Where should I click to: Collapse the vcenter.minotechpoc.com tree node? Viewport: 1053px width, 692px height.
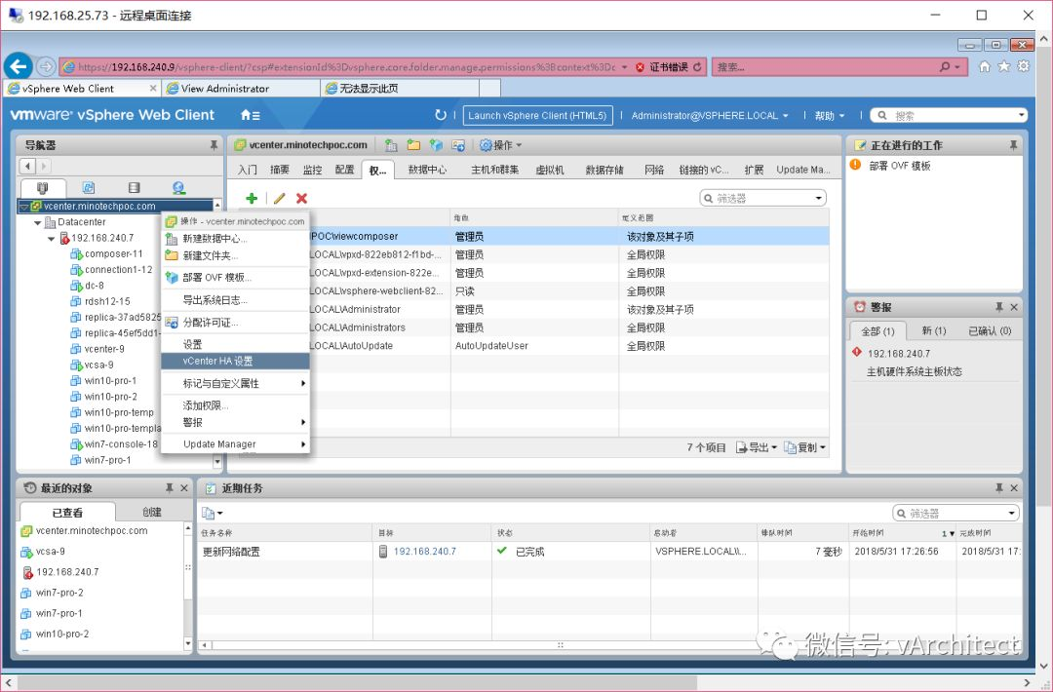[x=24, y=207]
